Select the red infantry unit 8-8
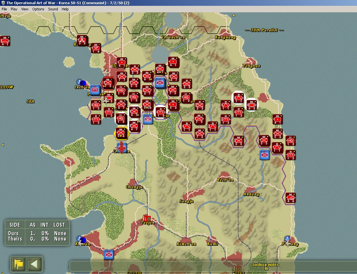This screenshot has height=274, width=357. [239, 141]
